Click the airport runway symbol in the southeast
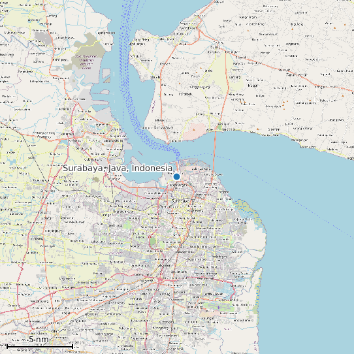 [x=219, y=307]
